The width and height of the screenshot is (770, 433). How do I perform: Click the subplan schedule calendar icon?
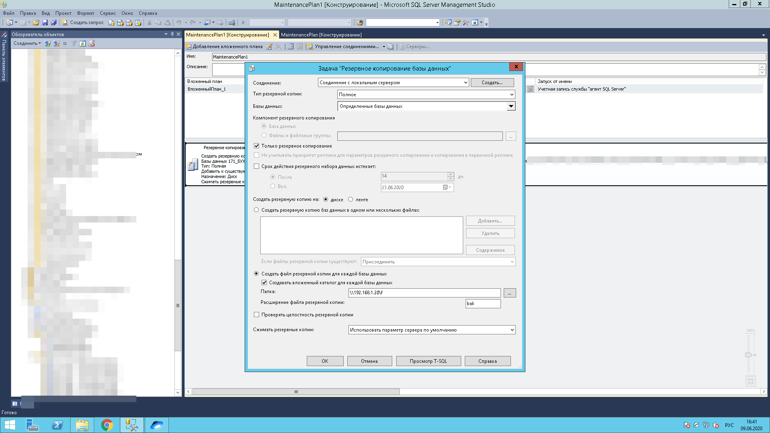[x=290, y=47]
